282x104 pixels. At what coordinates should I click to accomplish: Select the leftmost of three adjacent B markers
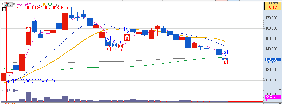(x=108, y=48)
